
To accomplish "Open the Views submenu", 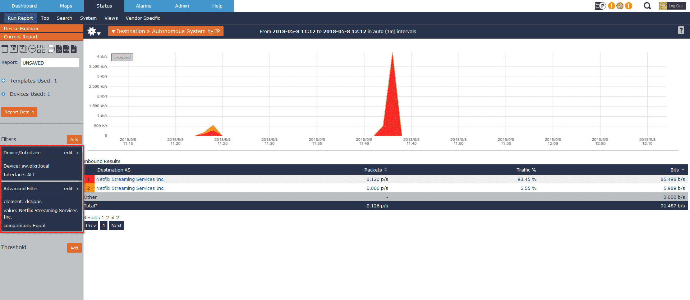I will [x=111, y=18].
